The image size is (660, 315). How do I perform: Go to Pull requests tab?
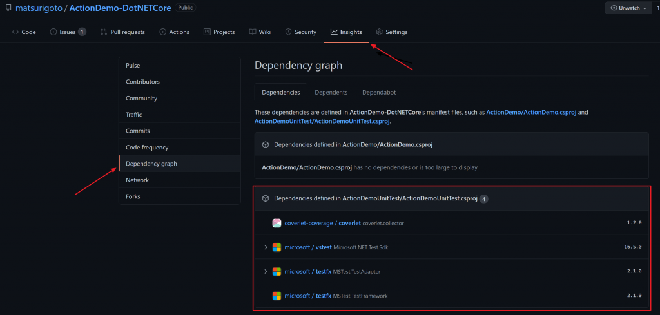click(122, 32)
